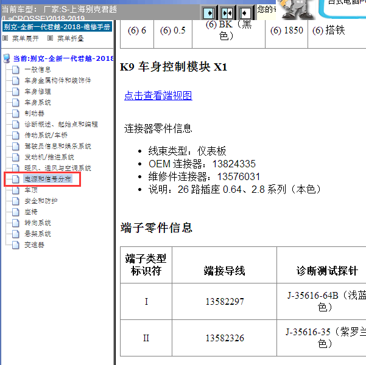Collapse all menus with 菜单折叠
366x365 pixels.
70,38
